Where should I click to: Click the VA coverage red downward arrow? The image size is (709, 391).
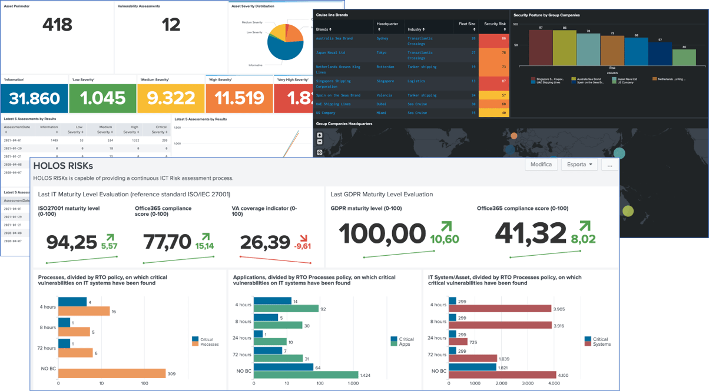(x=303, y=238)
